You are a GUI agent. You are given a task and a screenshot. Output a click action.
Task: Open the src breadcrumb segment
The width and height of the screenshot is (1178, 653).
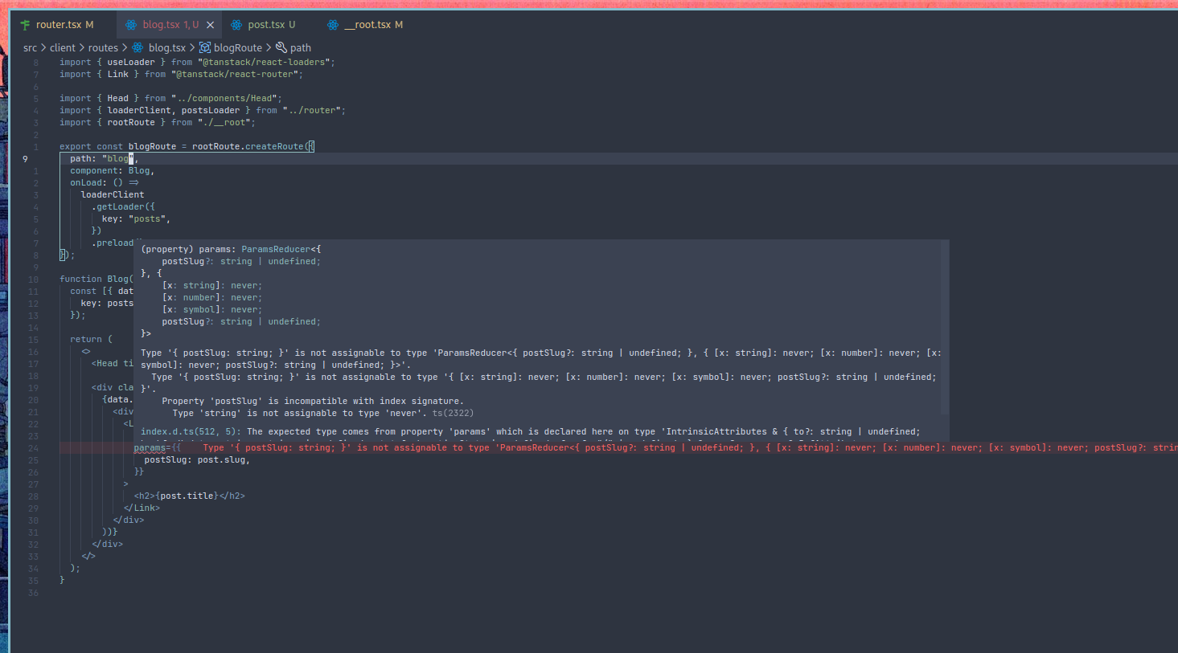click(31, 48)
